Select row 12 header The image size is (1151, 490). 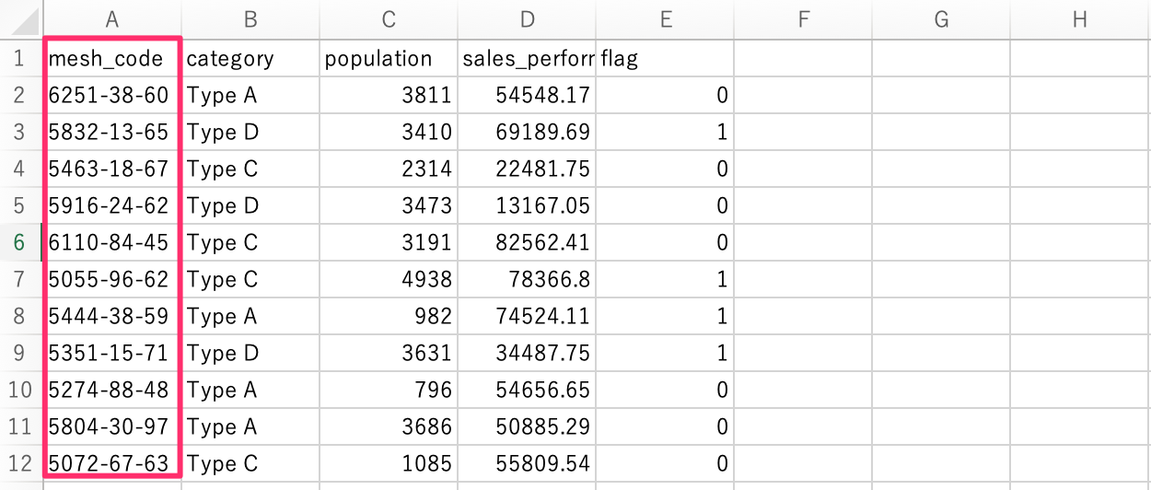click(x=20, y=464)
